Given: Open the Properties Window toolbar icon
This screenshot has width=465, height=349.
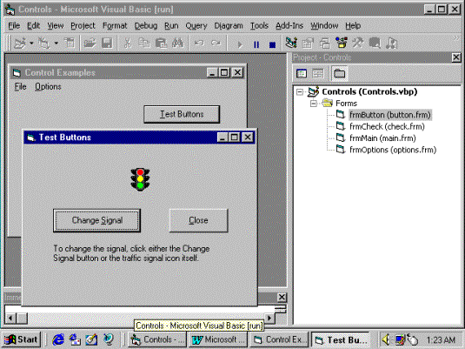Looking at the screenshot, I should click(308, 44).
